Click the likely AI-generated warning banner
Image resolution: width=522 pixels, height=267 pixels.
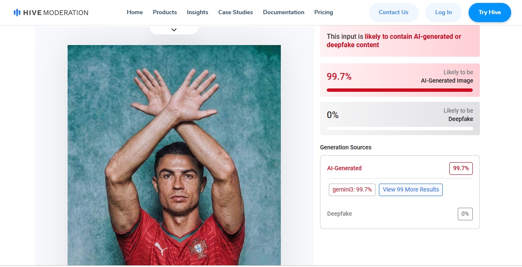400,41
